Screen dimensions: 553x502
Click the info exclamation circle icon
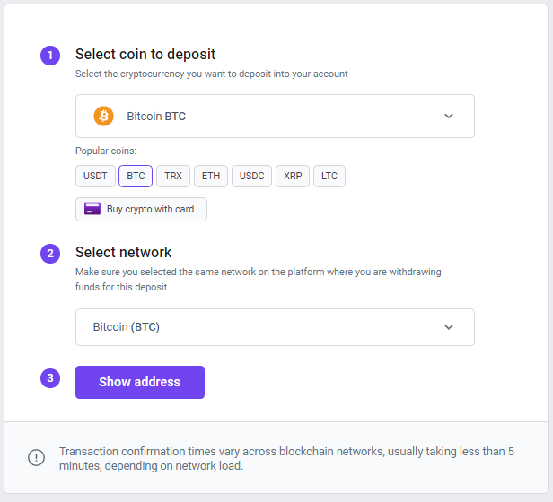tap(36, 457)
